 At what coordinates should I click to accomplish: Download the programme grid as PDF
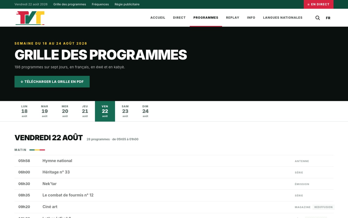coord(52,81)
